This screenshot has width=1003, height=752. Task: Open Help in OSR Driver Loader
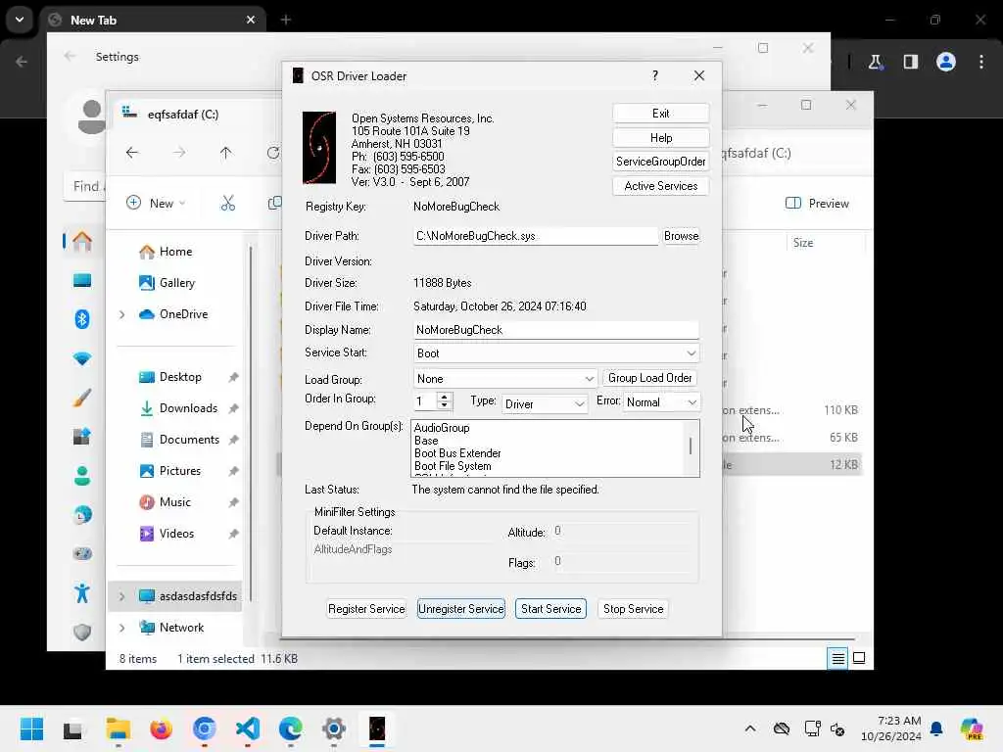coord(660,138)
